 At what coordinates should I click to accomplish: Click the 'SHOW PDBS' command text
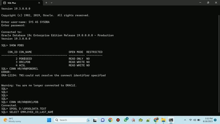[16, 45]
